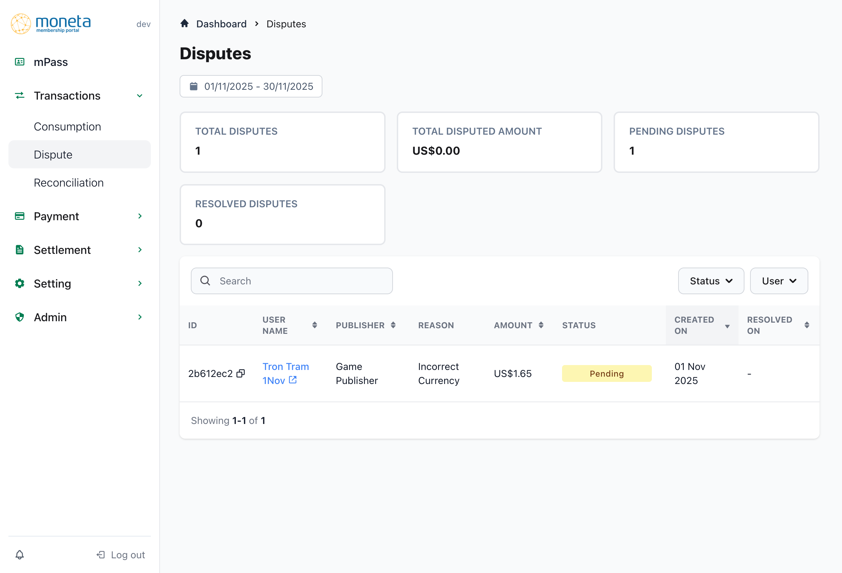Collapse the Transactions menu chevron
This screenshot has width=842, height=573.
tap(140, 96)
